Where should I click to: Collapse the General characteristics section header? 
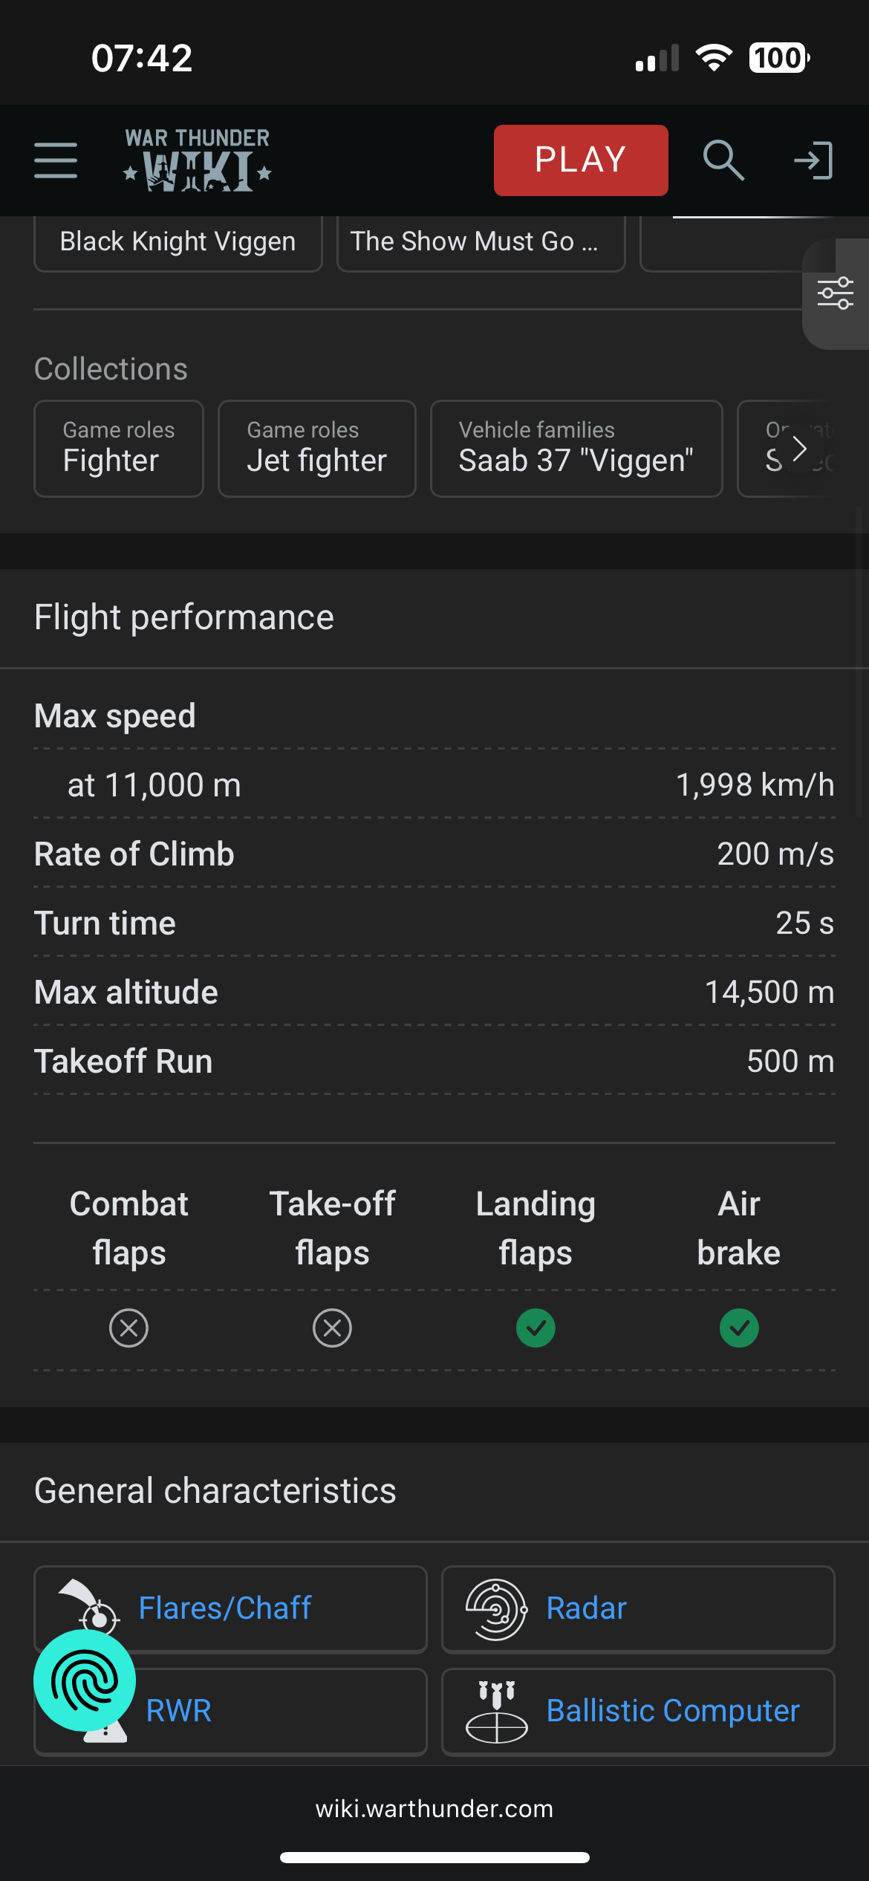click(x=215, y=1491)
